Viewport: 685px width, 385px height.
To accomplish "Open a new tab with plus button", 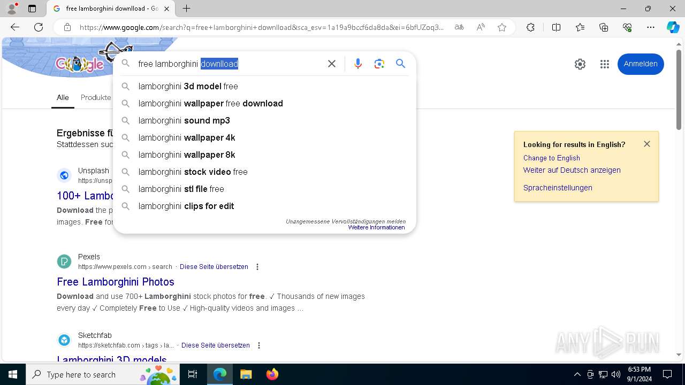I will [186, 9].
